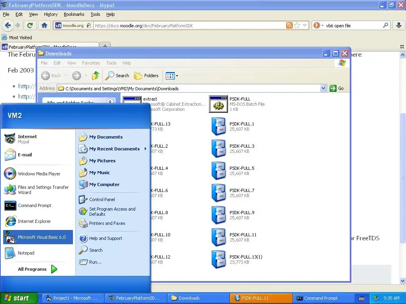Screen dimensions: 406x304
Task: Launch Internet Explorer
Action: pyautogui.click(x=38, y=221)
